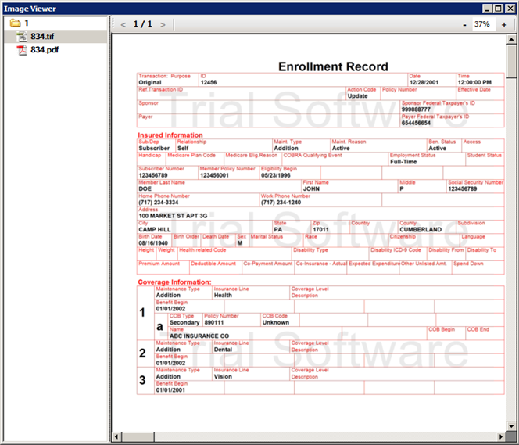Click the 1 / 1 page indicator

tap(143, 24)
